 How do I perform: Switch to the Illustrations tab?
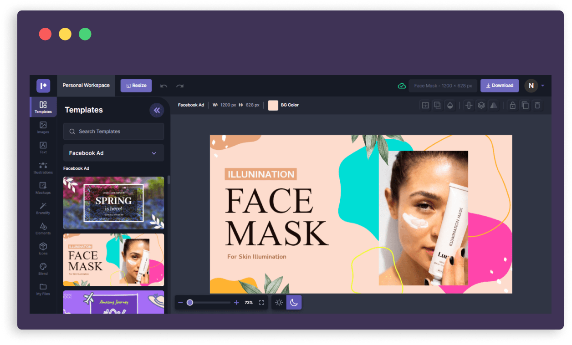click(x=43, y=167)
